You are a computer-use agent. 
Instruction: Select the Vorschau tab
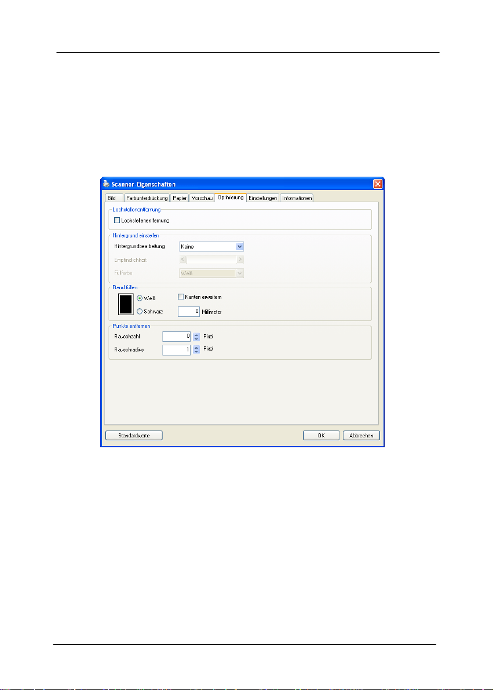coord(202,198)
